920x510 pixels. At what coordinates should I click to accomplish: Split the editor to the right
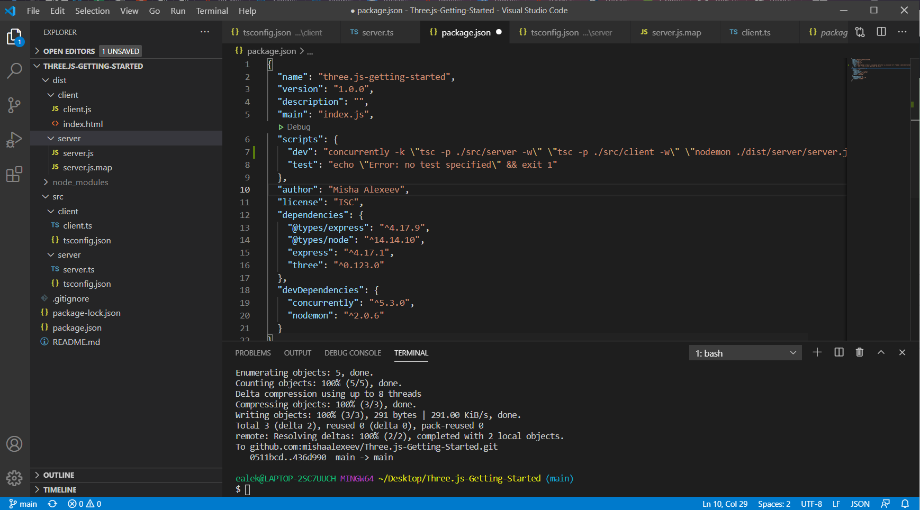(x=881, y=32)
